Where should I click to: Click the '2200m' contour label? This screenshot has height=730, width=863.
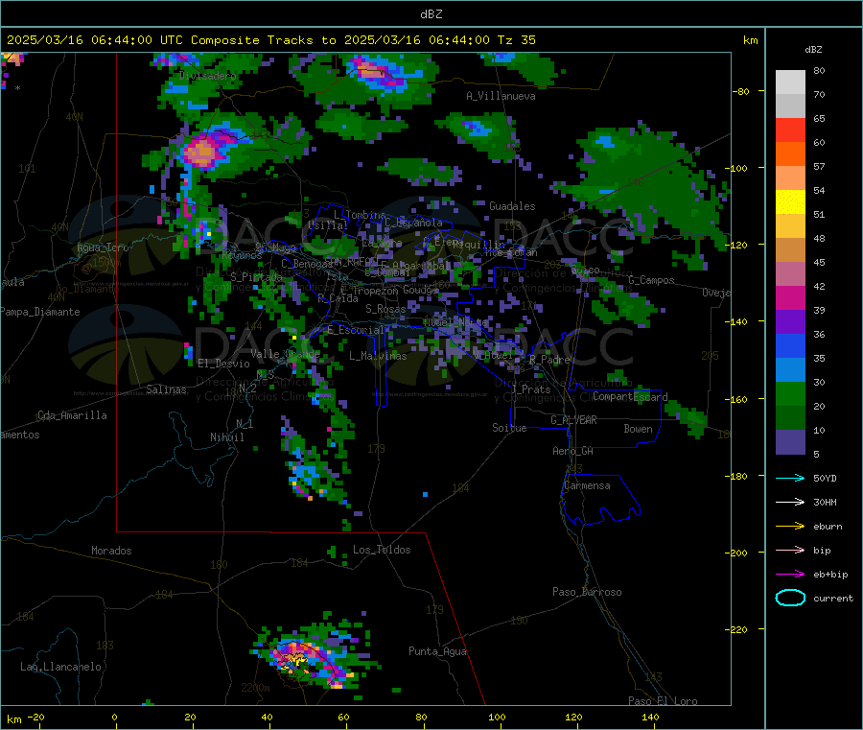pyautogui.click(x=255, y=688)
